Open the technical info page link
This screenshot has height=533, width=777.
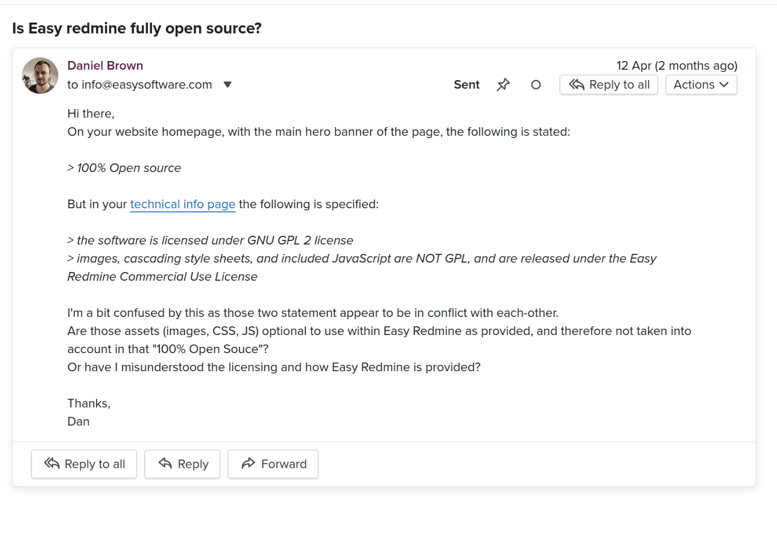pyautogui.click(x=182, y=204)
